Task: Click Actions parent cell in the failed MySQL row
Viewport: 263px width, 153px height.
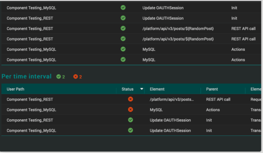Action: pos(213,109)
